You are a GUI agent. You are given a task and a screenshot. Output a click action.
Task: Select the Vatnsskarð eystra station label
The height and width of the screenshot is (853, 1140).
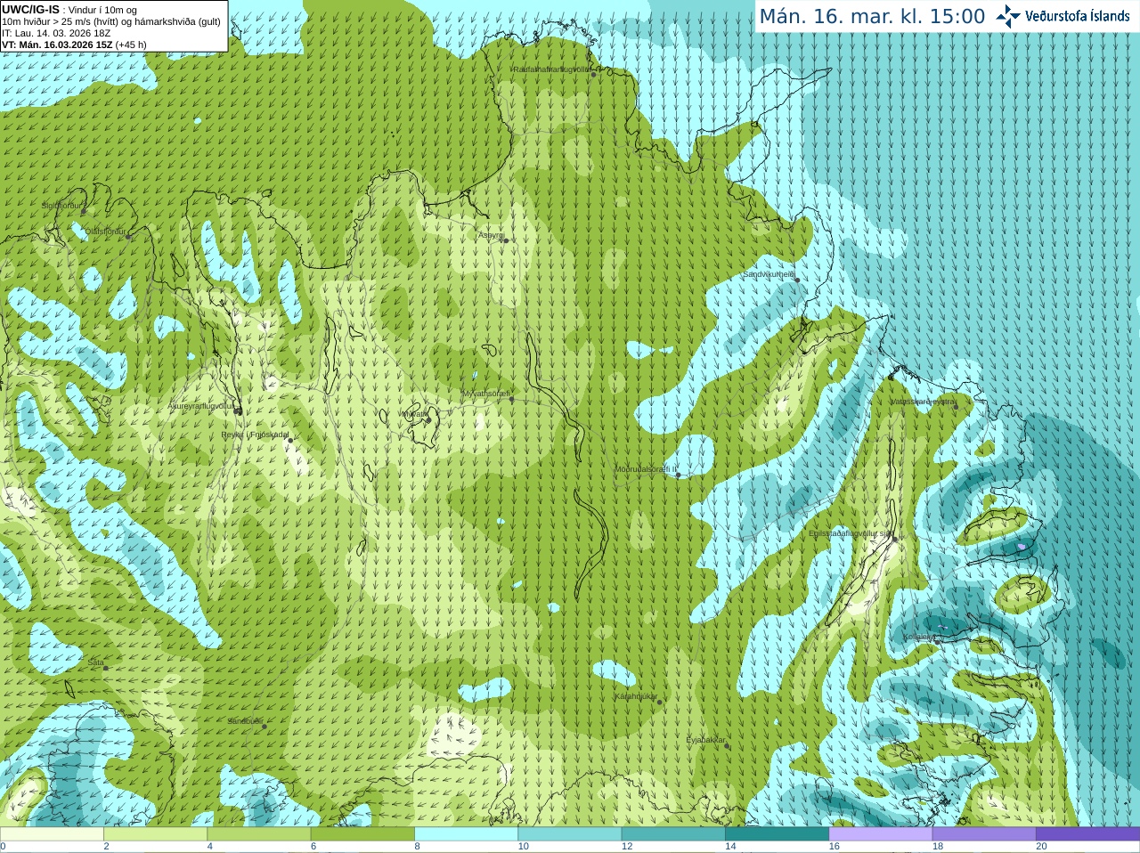[922, 402]
